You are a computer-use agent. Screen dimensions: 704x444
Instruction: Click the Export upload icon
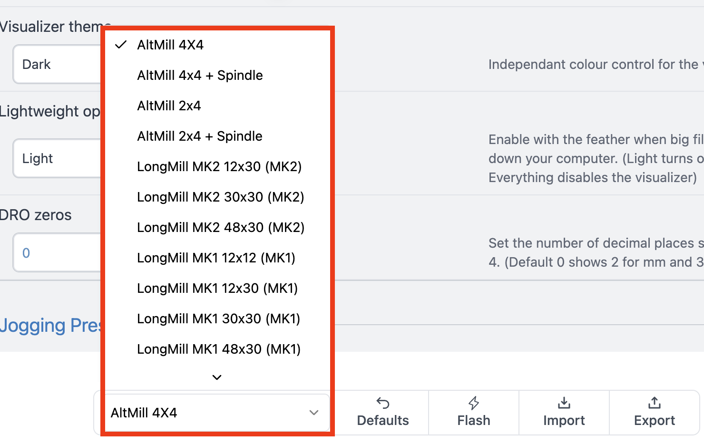pos(654,404)
